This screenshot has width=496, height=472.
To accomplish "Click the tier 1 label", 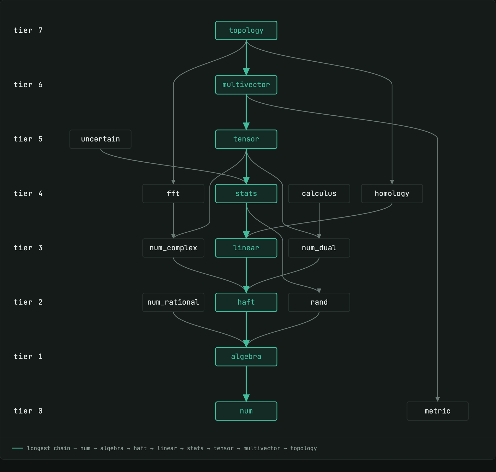I will click(x=28, y=356).
